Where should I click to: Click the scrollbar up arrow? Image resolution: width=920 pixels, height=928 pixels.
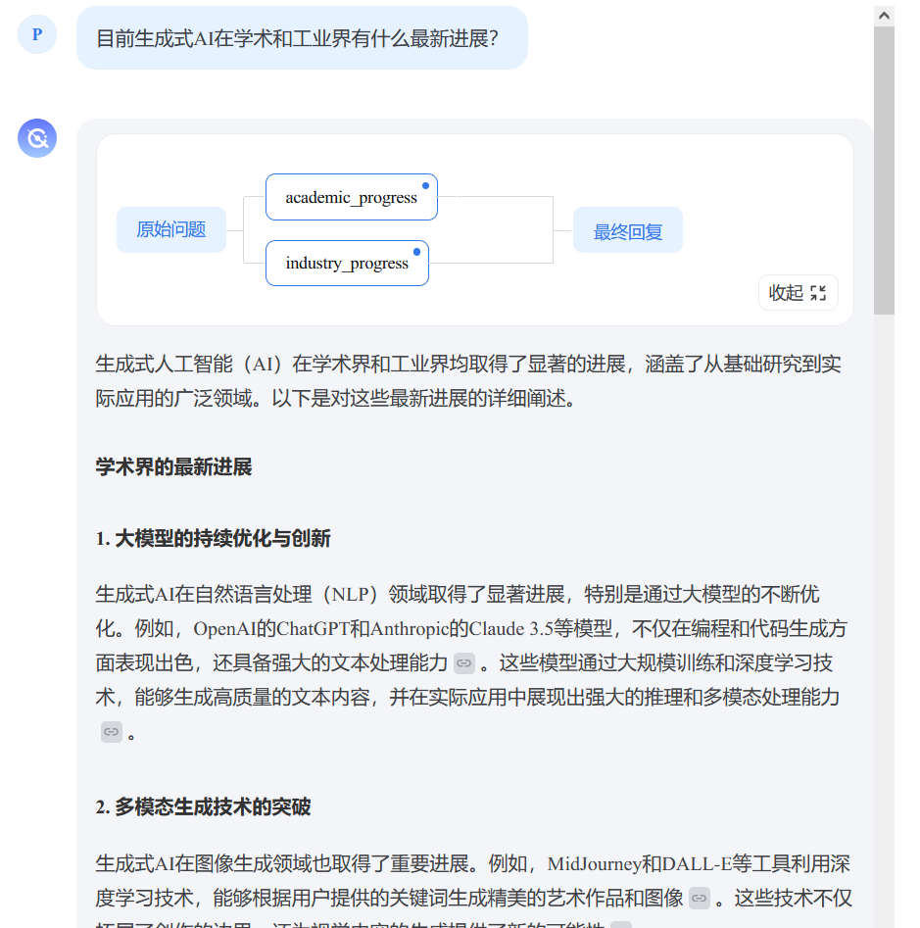click(x=884, y=16)
